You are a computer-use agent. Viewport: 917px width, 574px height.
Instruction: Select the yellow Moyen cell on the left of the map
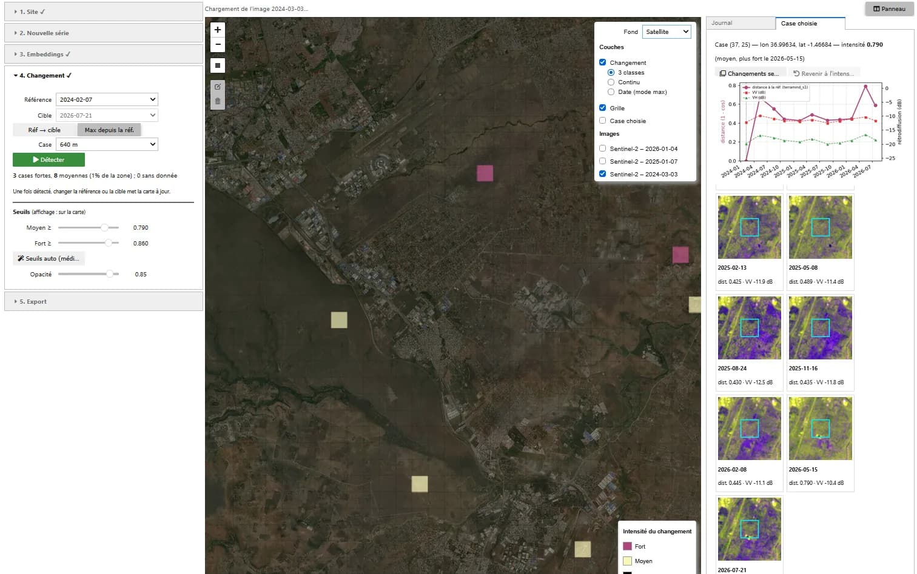339,319
